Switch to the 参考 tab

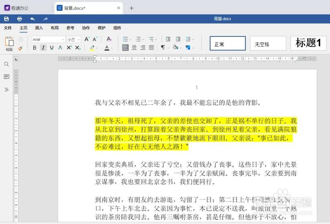click(70, 28)
